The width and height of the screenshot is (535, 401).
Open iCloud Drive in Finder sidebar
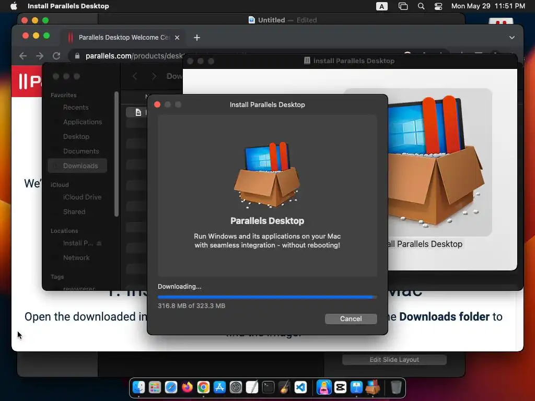pos(82,197)
